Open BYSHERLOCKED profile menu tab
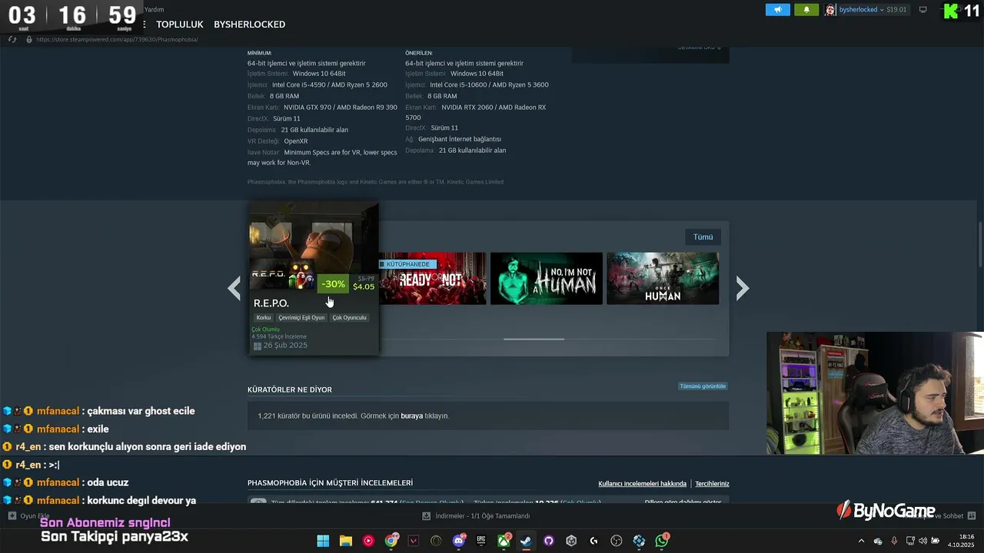Screen dimensions: 984x553 click(249, 25)
